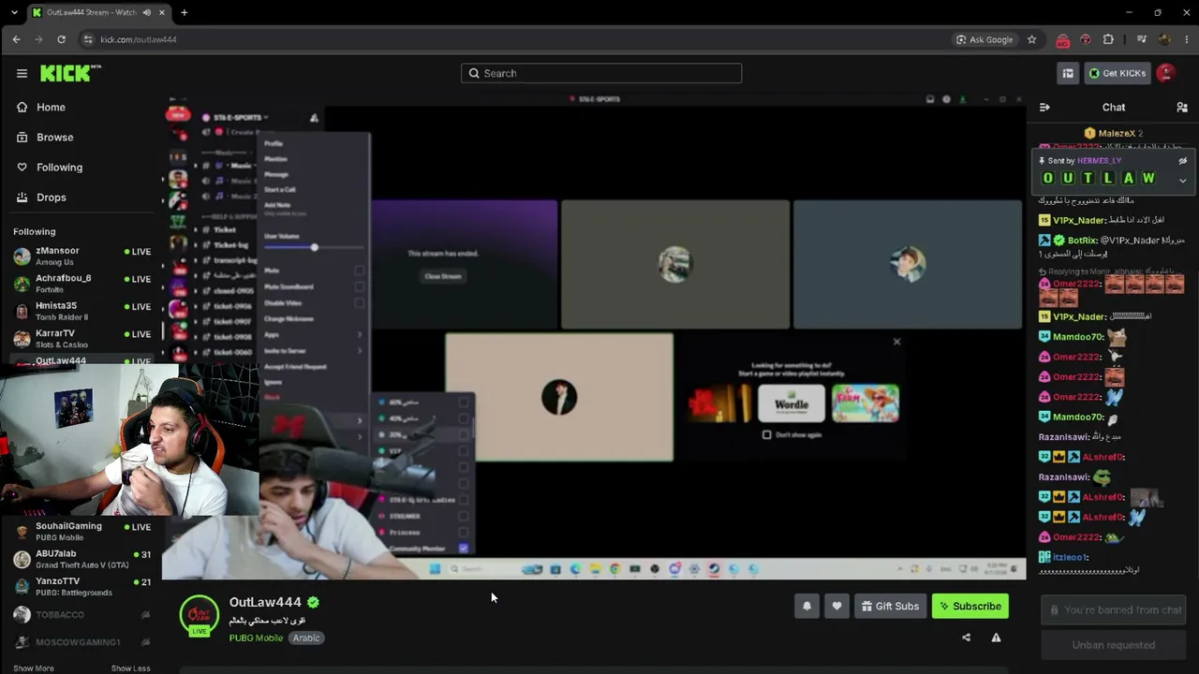Open the tab search dropdown arrow

tap(13, 12)
